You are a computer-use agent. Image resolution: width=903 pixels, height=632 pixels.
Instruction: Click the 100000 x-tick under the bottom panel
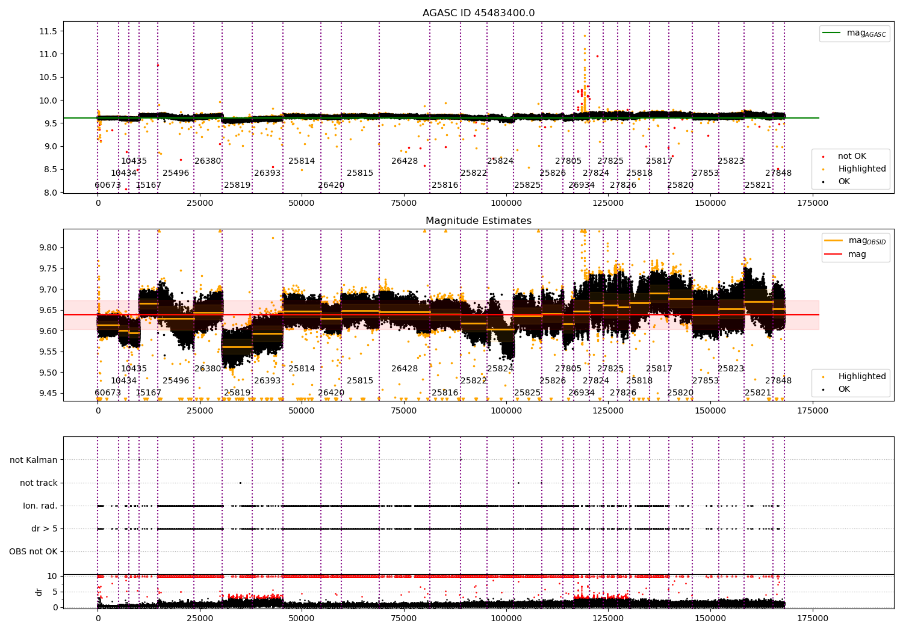[x=506, y=618]
